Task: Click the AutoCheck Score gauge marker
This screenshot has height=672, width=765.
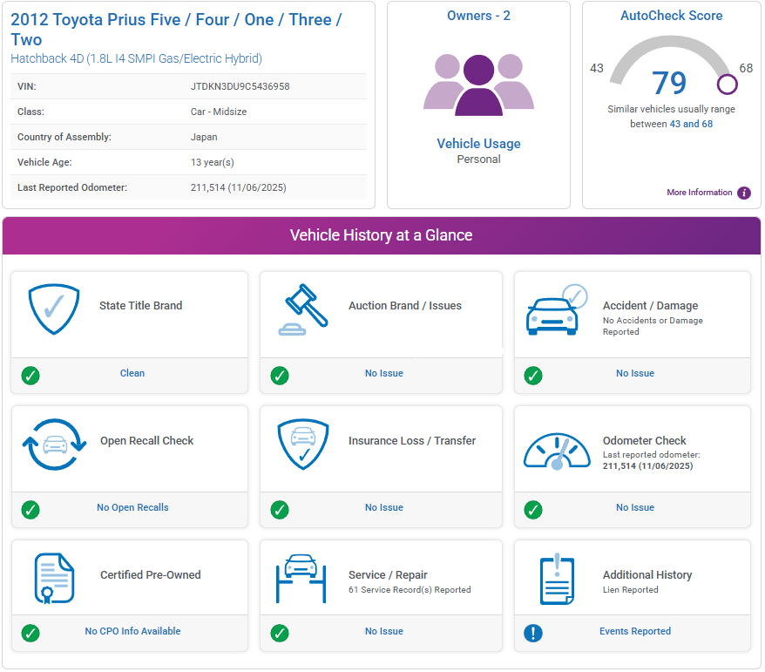Action: coord(727,85)
